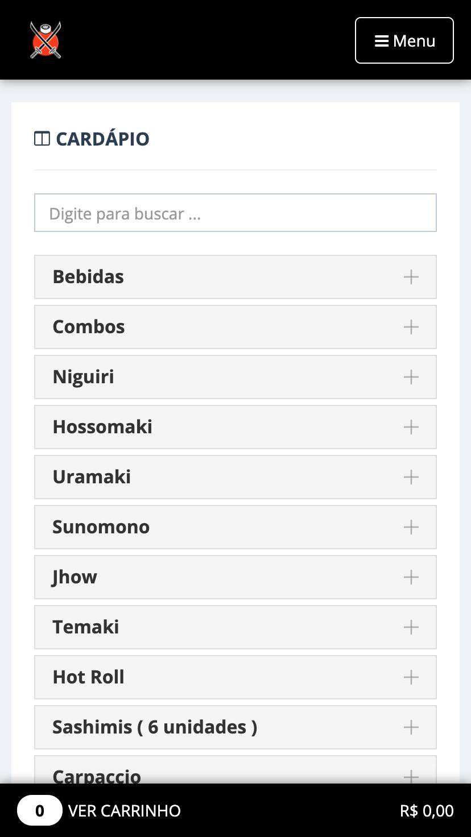The height and width of the screenshot is (837, 471).
Task: Expand the Hot Roll section
Action: (235, 677)
